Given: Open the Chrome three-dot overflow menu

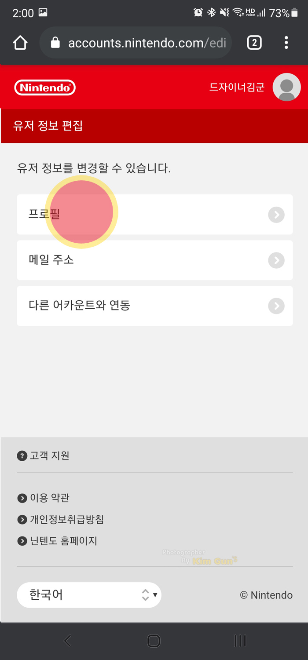Looking at the screenshot, I should tap(286, 43).
